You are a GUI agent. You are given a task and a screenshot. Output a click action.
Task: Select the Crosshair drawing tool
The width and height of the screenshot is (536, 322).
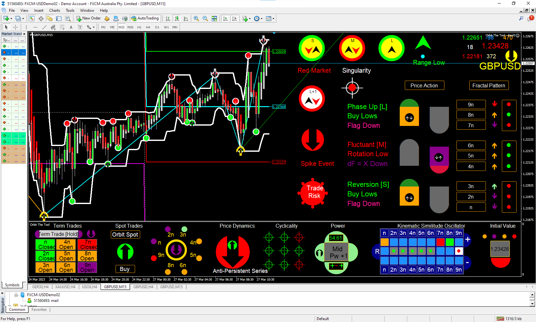[15, 27]
